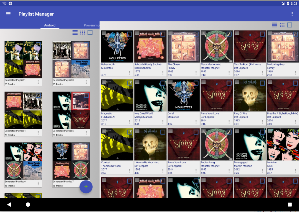
Task: Click 'Thomas Newson' artist name
Action: pos(111,166)
